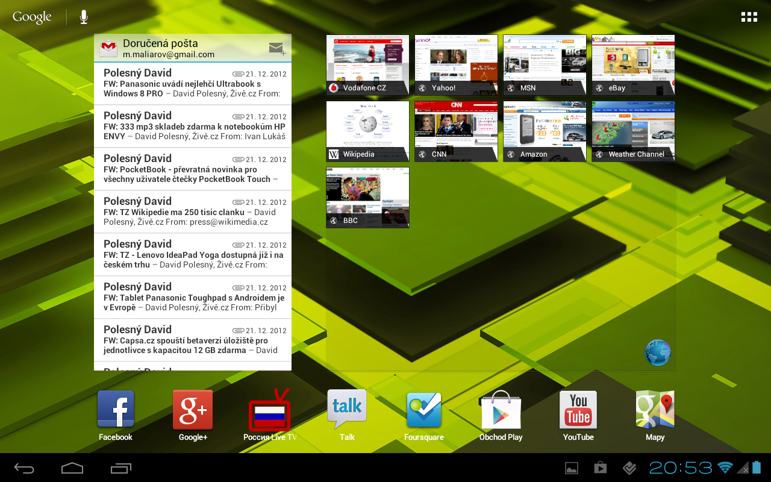Open the Weather Channel bookmark
The height and width of the screenshot is (482, 771).
[633, 131]
